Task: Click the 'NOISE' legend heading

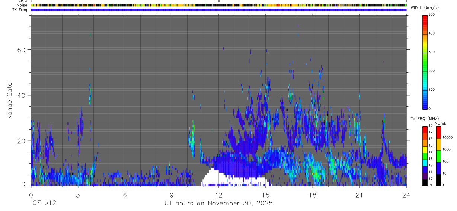Action: tap(440, 123)
